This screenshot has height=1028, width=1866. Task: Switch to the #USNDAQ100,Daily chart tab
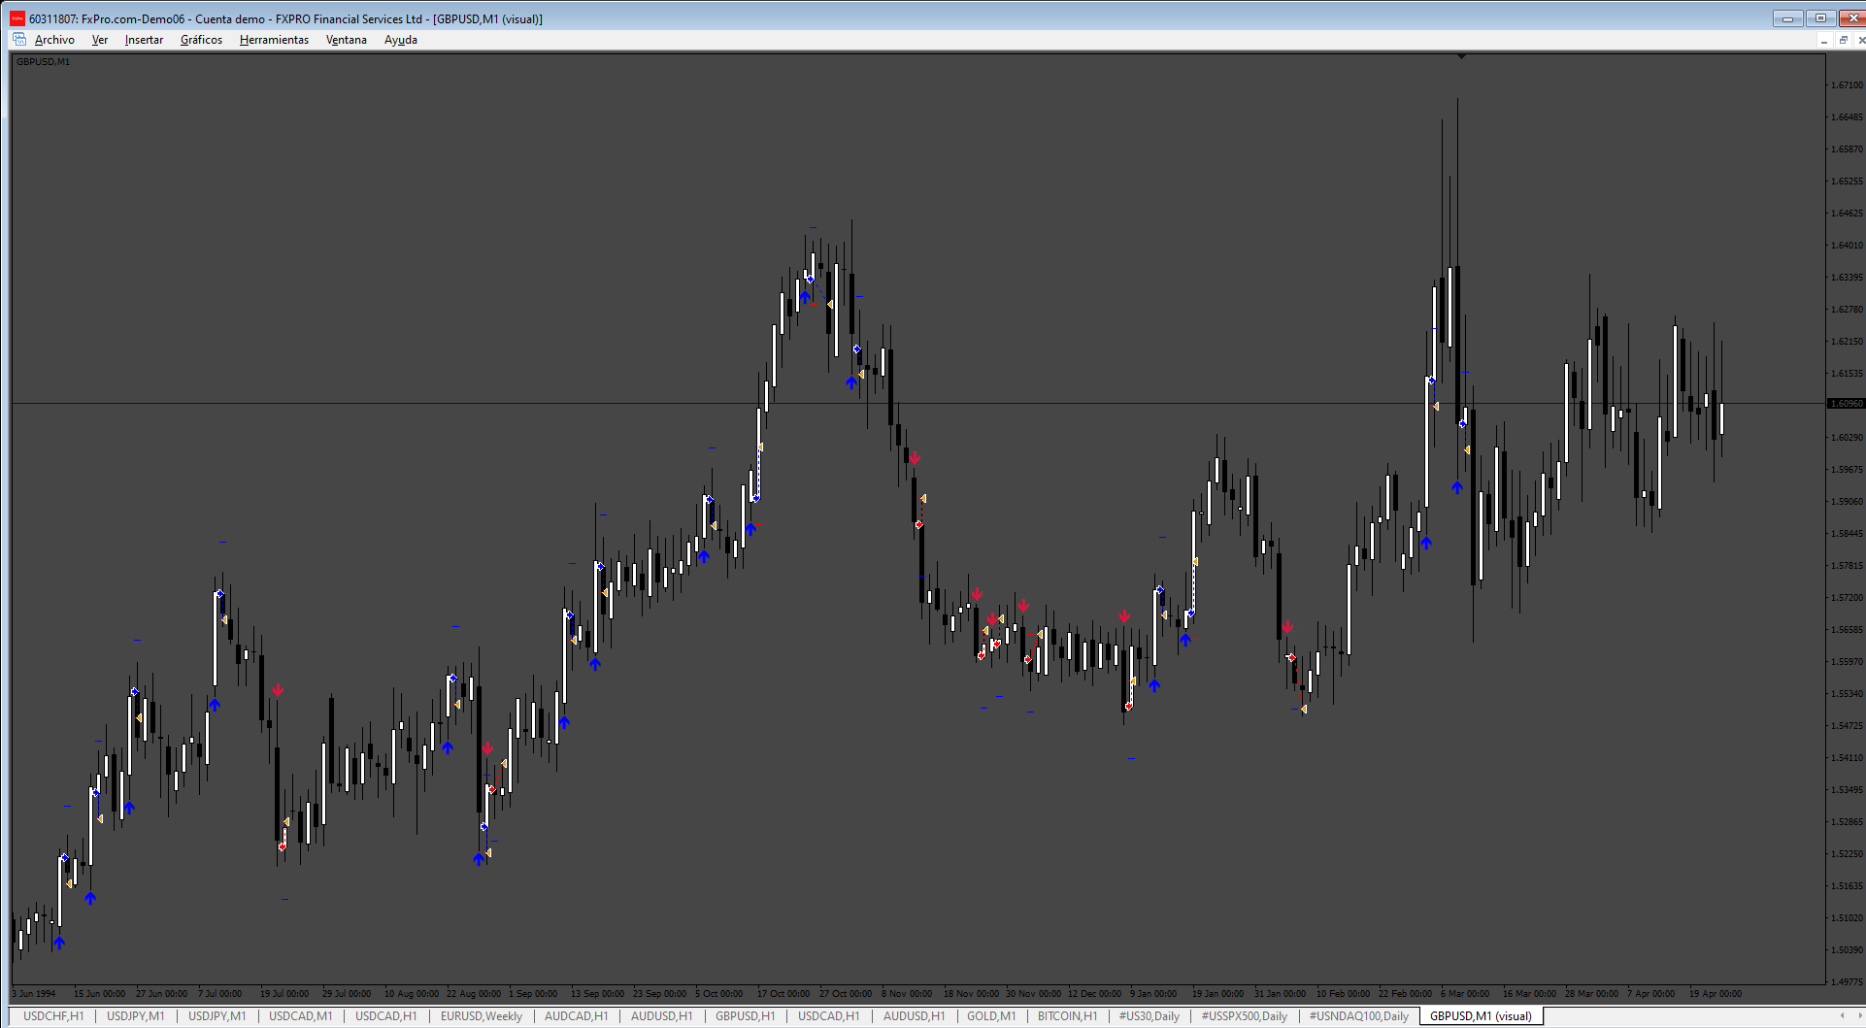[1358, 1016]
